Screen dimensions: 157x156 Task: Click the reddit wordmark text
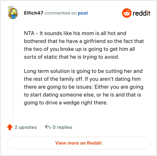tap(141, 13)
